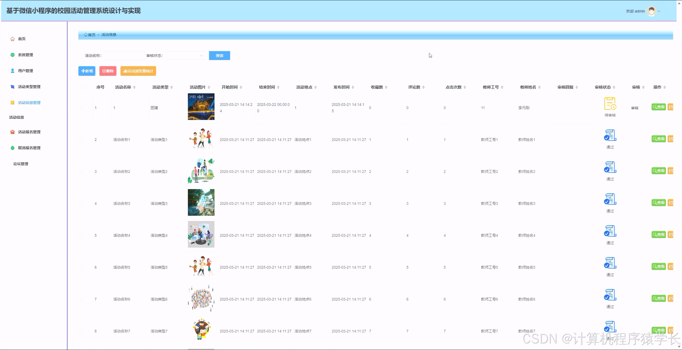
Task: Click the home icon in breadcrumb
Action: 86,35
